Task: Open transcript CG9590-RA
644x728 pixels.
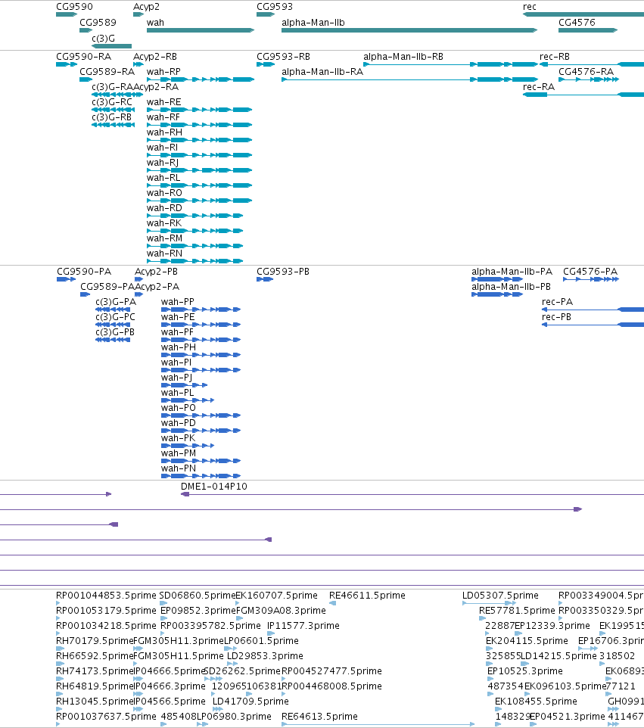Action: click(x=83, y=57)
